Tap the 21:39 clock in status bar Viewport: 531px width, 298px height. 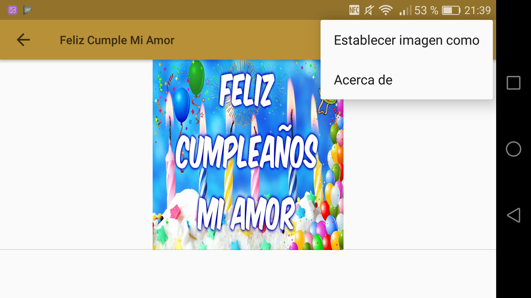477,10
